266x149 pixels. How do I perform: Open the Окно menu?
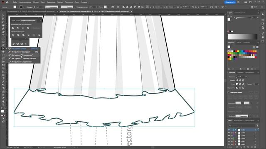76,2
